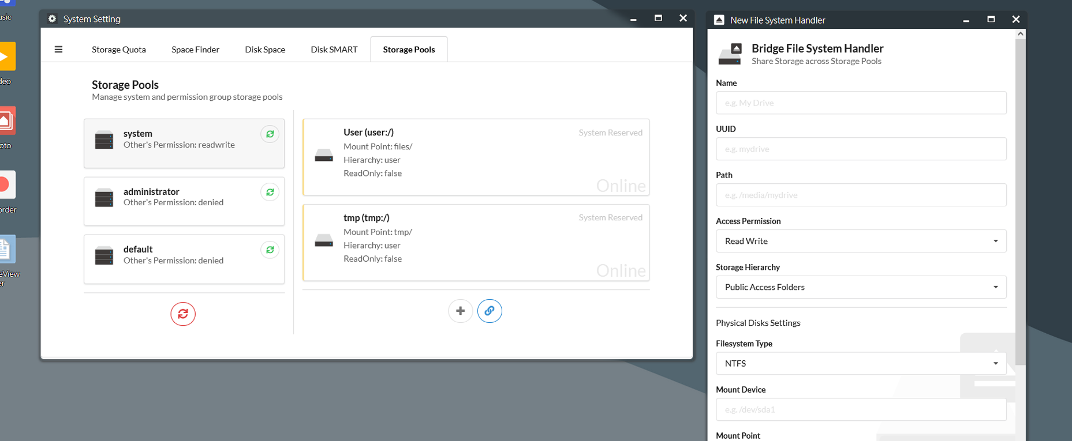Open the Disk SMART tab
Screen dimensions: 1072x441
(x=334, y=50)
